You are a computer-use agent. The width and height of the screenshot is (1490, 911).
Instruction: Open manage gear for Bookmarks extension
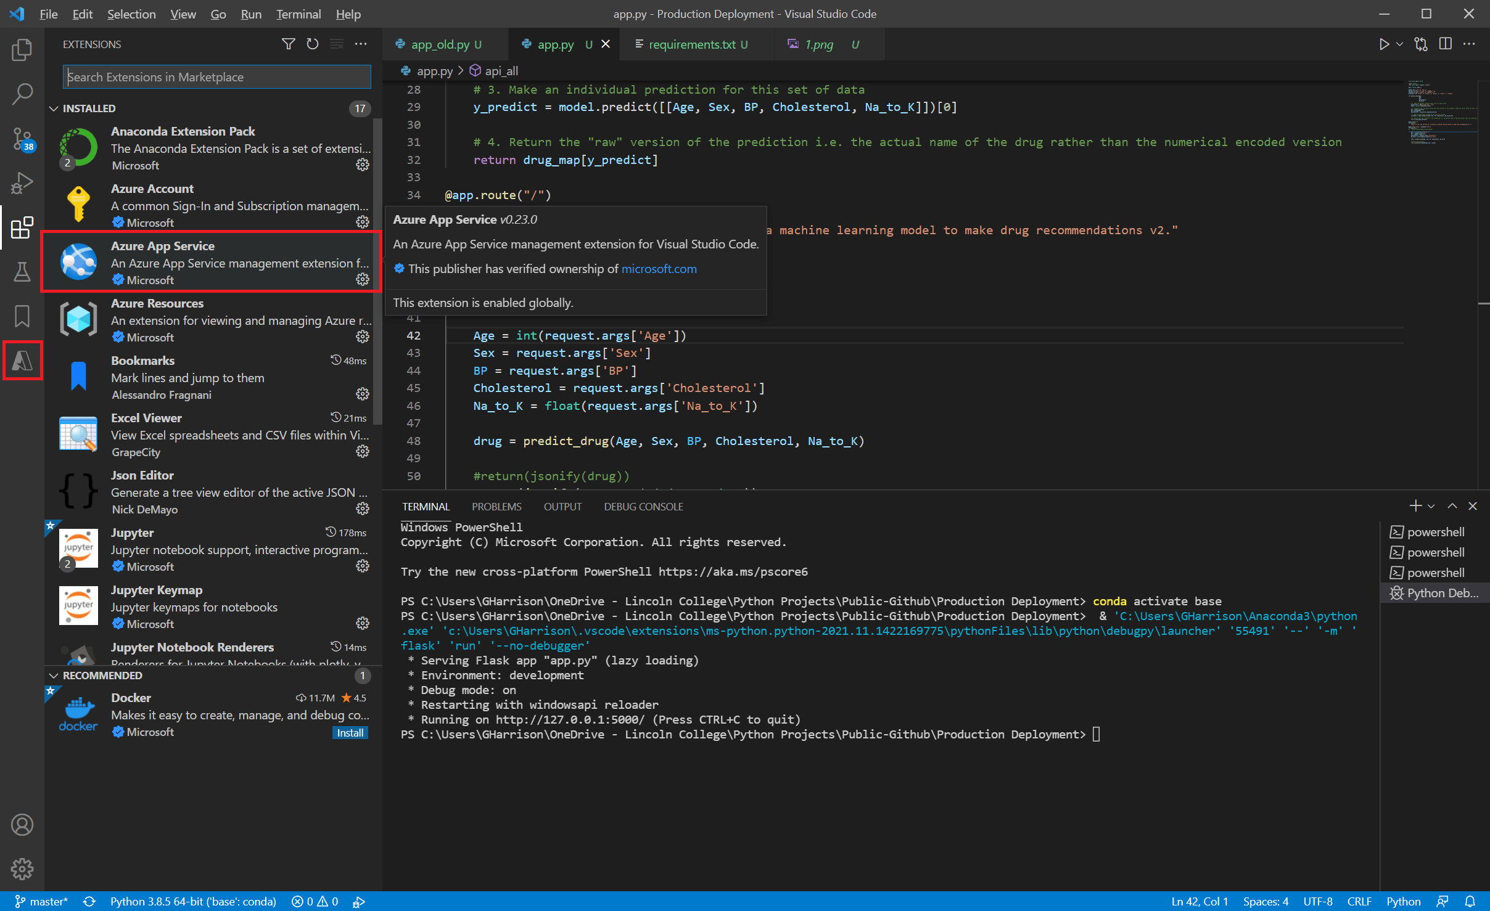click(363, 394)
